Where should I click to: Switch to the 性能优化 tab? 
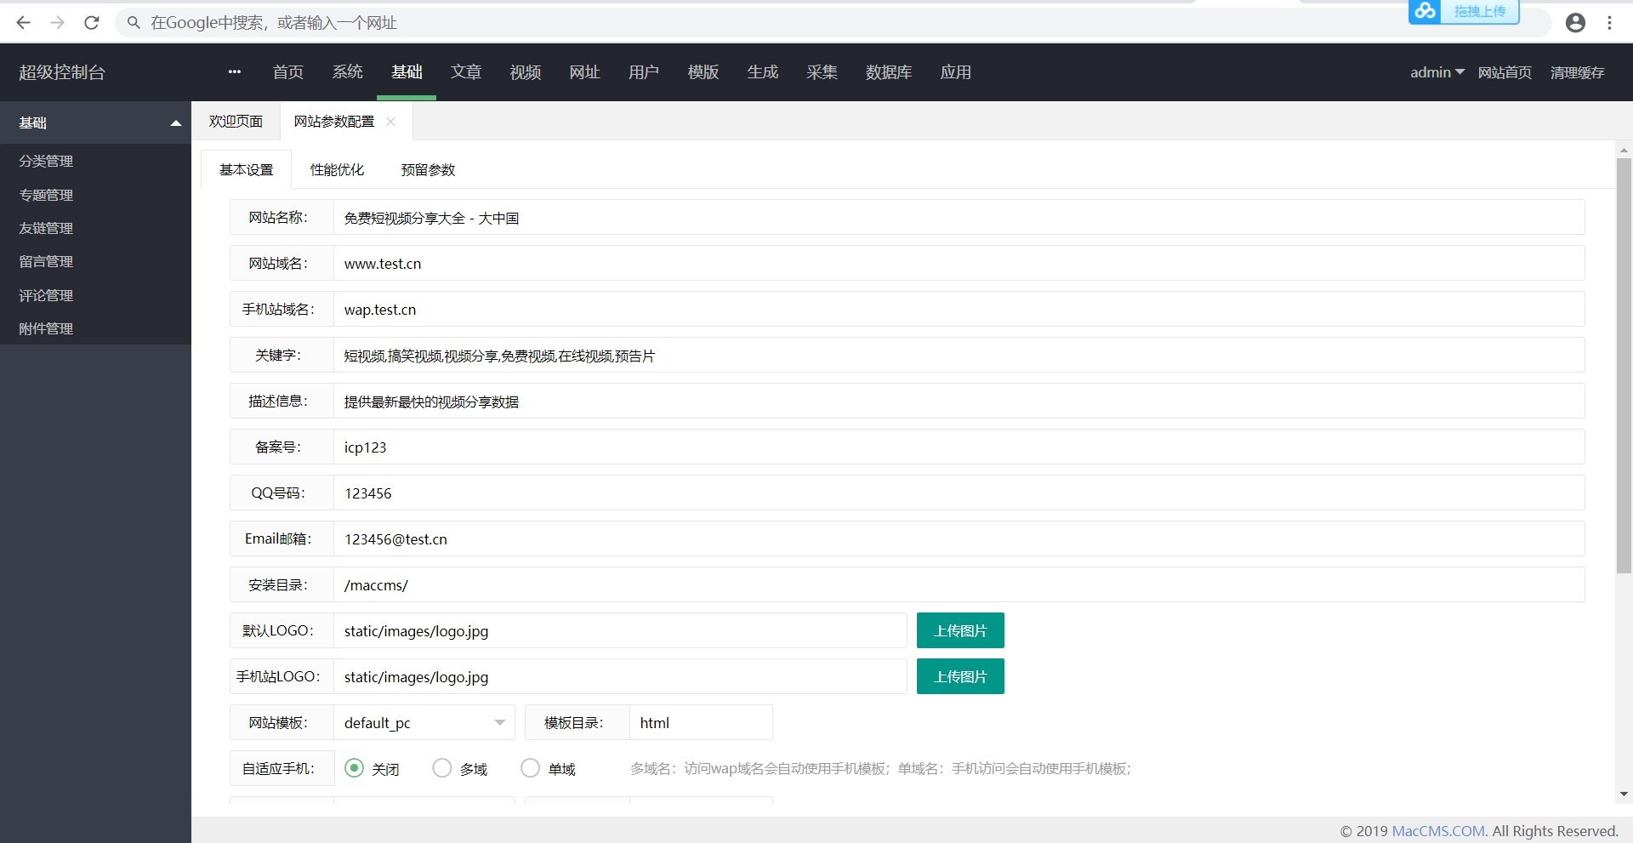click(x=337, y=169)
